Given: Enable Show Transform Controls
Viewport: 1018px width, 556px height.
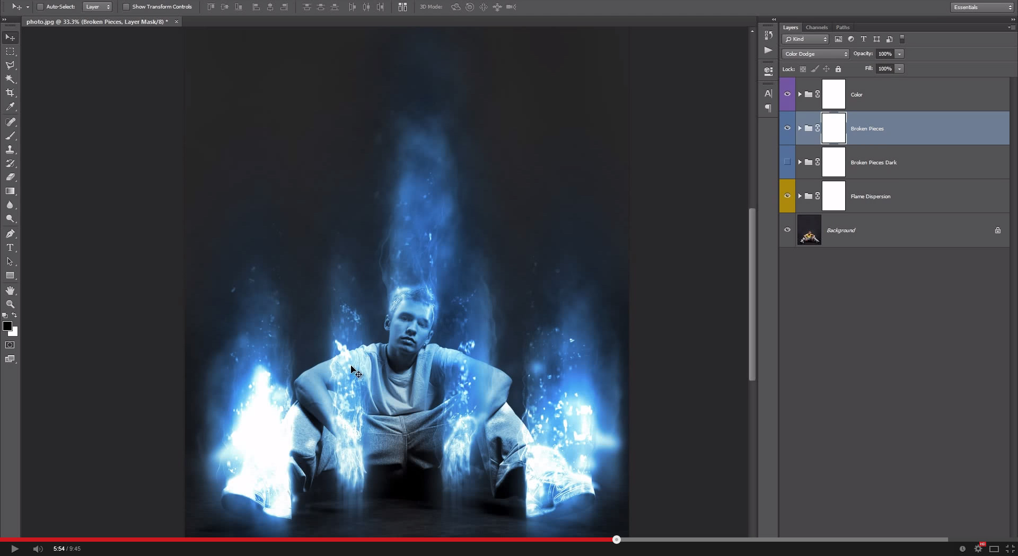Looking at the screenshot, I should [126, 7].
